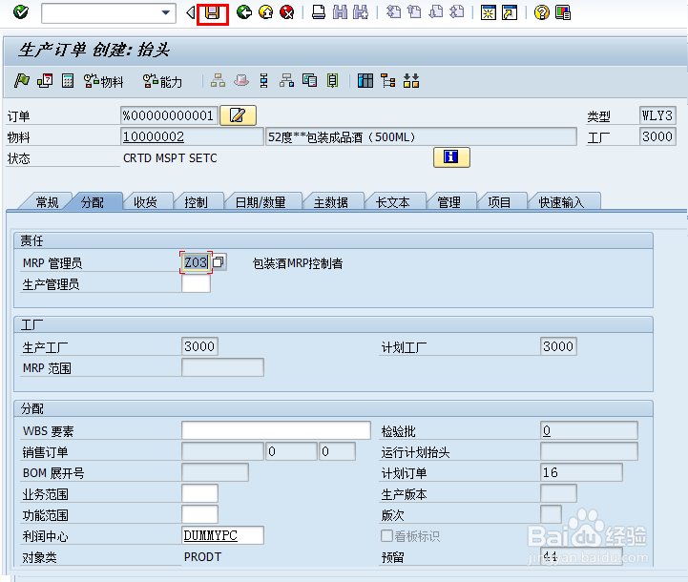The width and height of the screenshot is (688, 582).
Task: Click the operations overview icon
Action: coord(263,81)
